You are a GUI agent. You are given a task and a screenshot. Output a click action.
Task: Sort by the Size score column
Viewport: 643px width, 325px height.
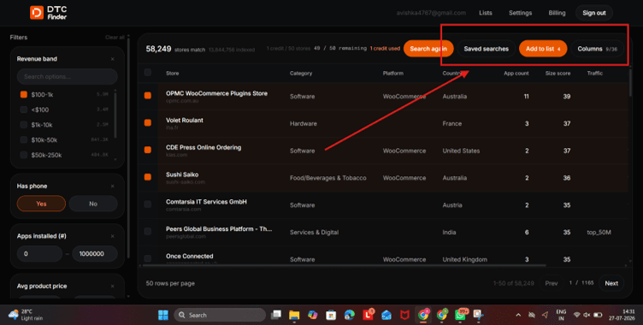[x=557, y=73]
